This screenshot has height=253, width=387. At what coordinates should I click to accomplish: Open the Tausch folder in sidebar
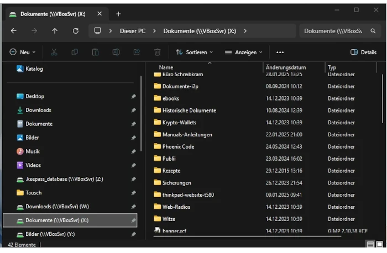click(x=29, y=193)
